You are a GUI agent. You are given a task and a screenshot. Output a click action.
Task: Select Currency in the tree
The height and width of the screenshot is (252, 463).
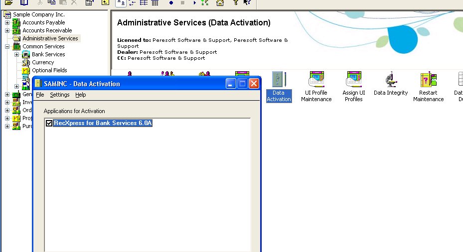point(43,62)
